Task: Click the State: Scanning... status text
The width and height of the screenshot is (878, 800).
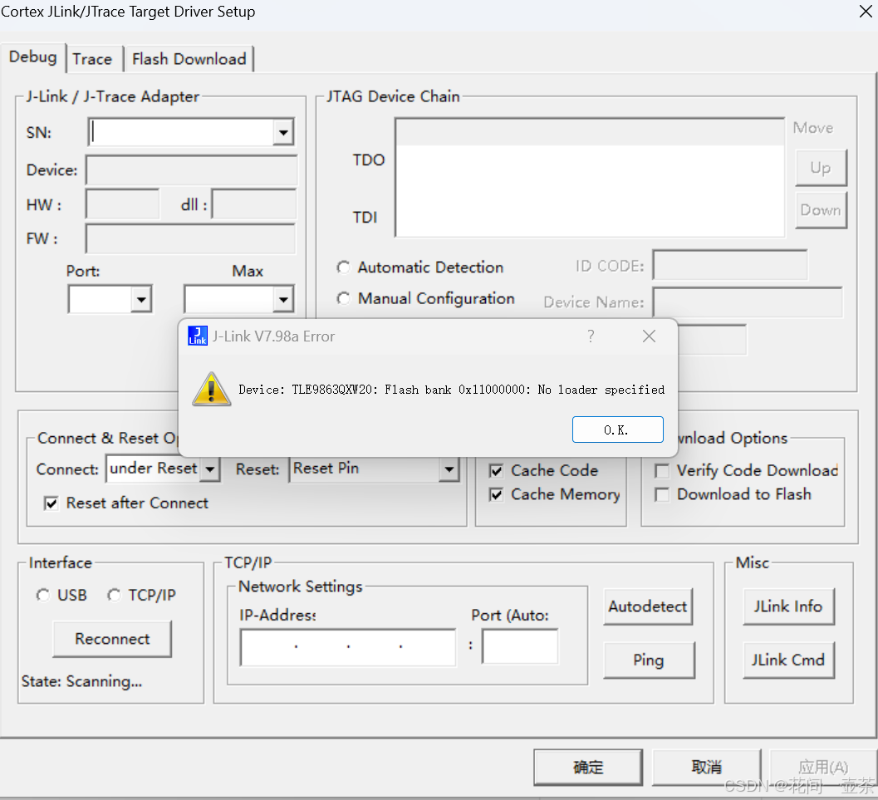Action: [x=81, y=681]
